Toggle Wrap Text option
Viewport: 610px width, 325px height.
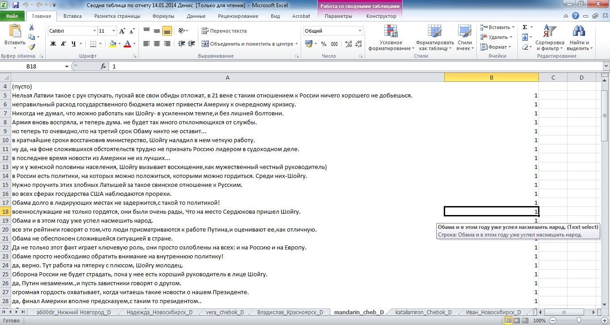[x=224, y=31]
